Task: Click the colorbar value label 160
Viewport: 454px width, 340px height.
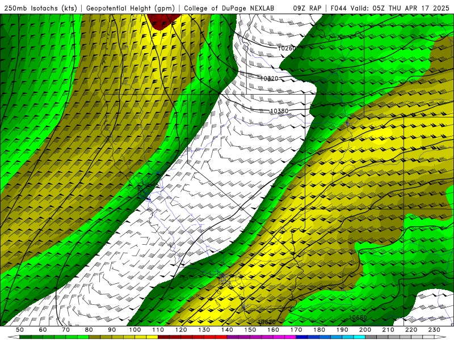Action: (x=273, y=330)
